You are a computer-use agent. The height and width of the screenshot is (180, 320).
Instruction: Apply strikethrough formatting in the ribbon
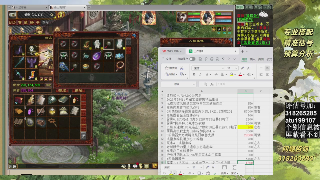(216, 74)
